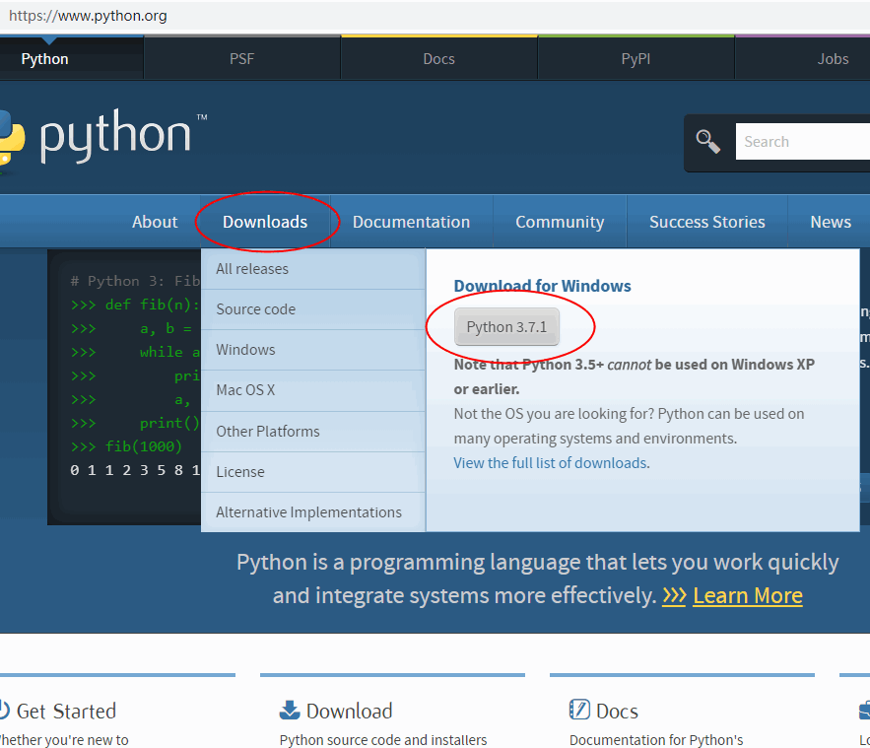Click the search magnifier icon
Image resolution: width=870 pixels, height=748 pixels.
coord(708,142)
